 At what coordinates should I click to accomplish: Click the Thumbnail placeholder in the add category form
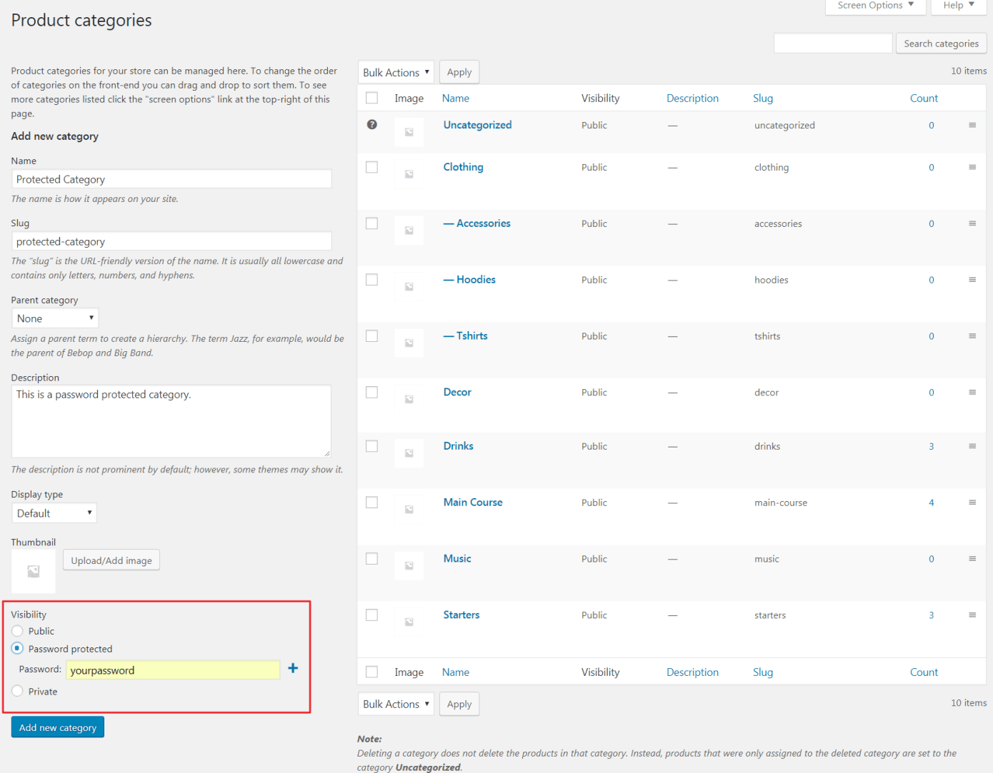[x=33, y=571]
